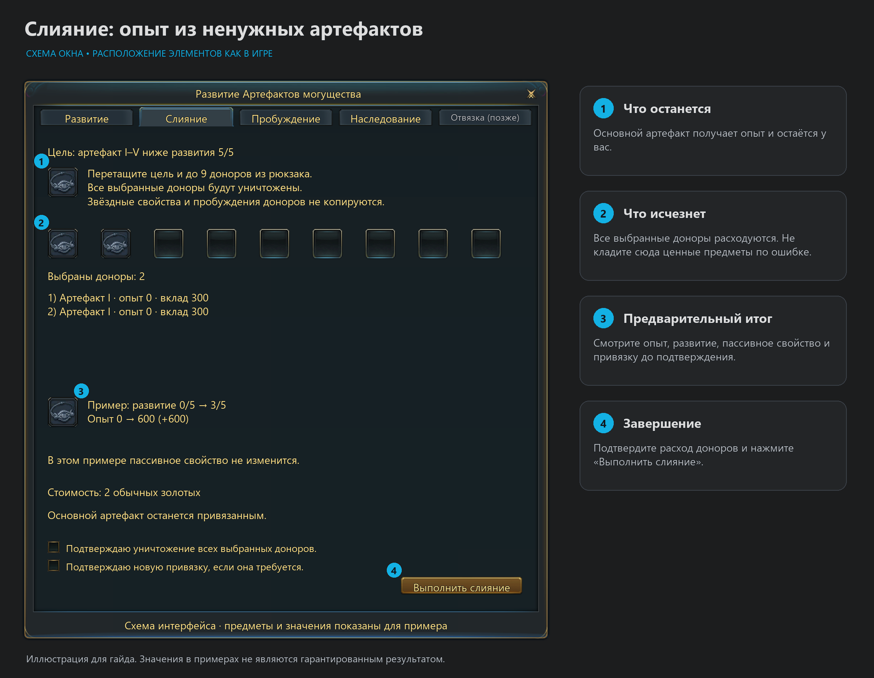Click the Выполнить слияние button
874x678 pixels.
(x=462, y=586)
